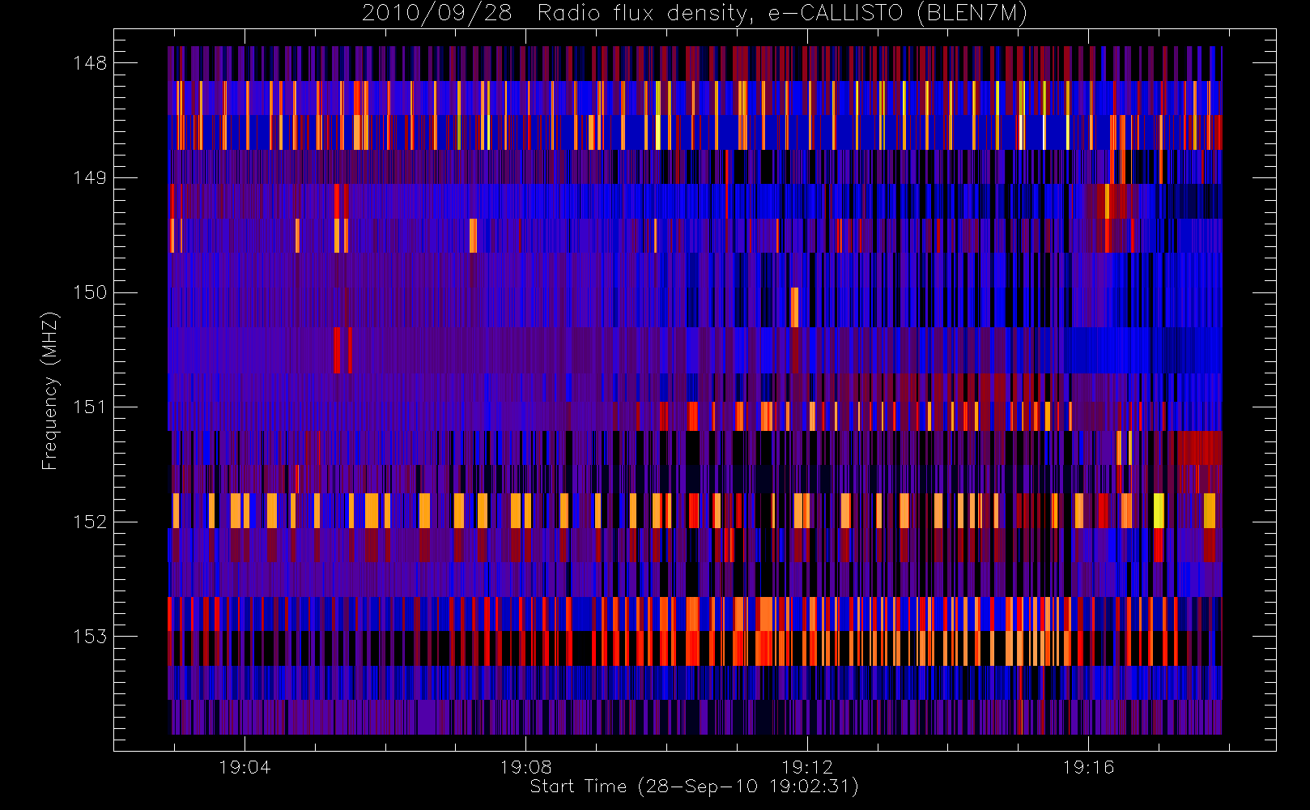Click the Start Time axis label
The width and height of the screenshot is (1310, 810).
tap(695, 787)
